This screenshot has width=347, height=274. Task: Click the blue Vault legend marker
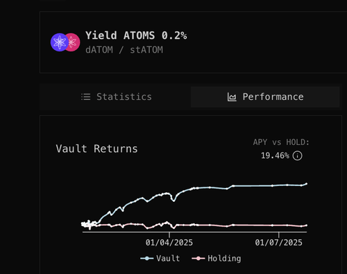click(x=146, y=258)
